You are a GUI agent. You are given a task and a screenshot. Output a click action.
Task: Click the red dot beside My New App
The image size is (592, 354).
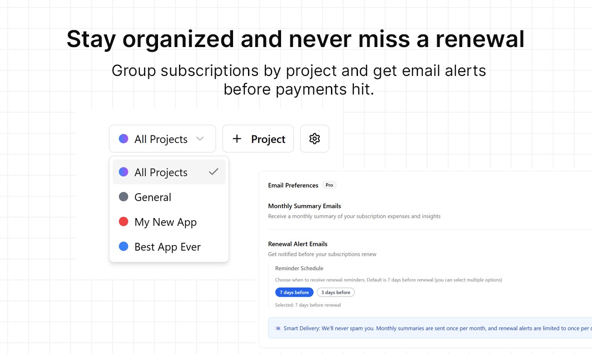pos(124,222)
